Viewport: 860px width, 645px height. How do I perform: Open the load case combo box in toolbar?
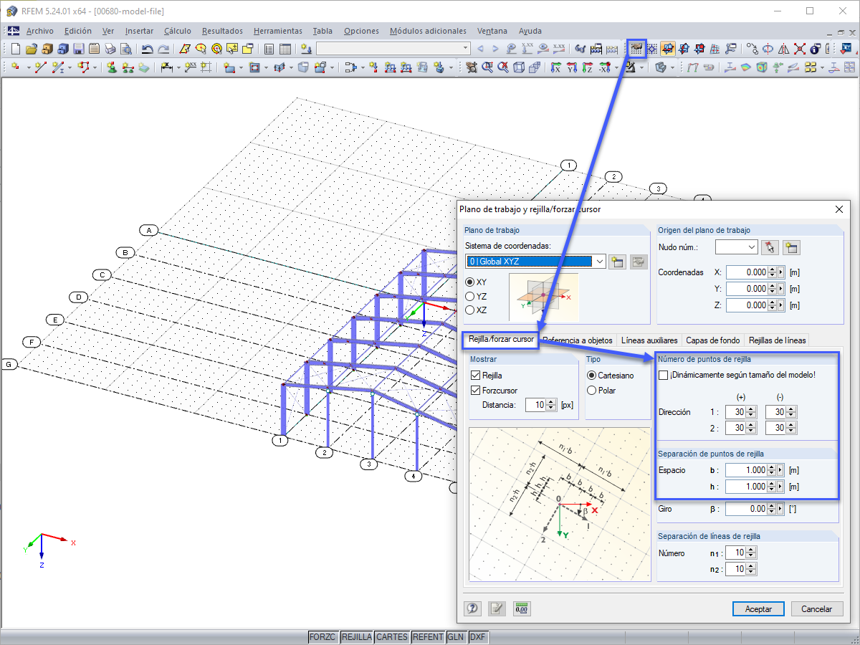coord(393,49)
